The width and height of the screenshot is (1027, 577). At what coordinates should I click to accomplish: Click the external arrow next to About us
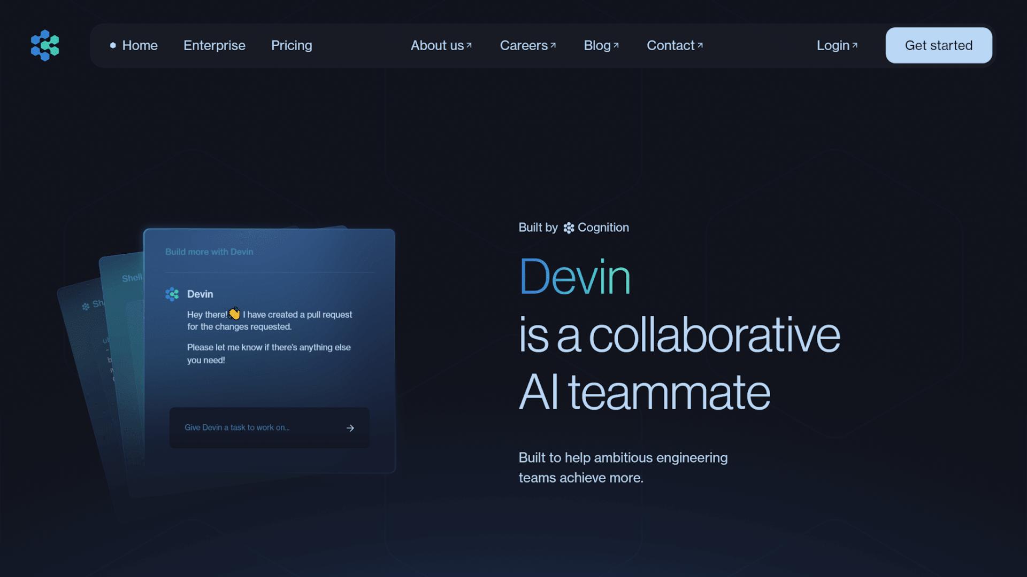tap(469, 45)
